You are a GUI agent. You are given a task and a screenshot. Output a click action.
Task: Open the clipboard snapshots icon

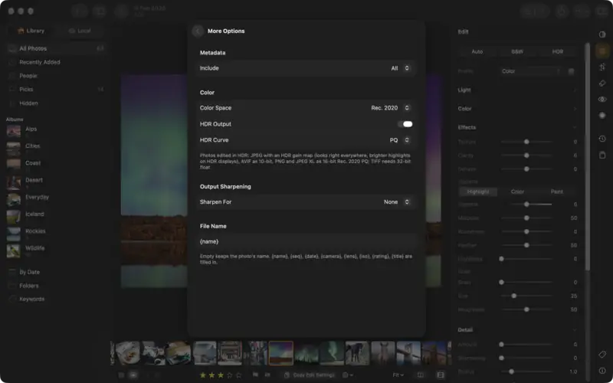point(602,155)
